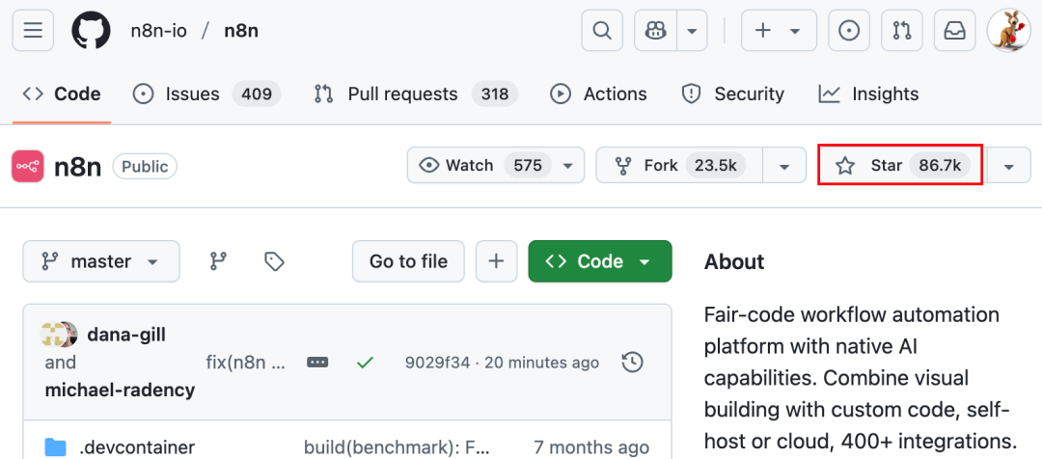Open the Watch notifications dropdown
The height and width of the screenshot is (459, 1042).
pos(496,165)
